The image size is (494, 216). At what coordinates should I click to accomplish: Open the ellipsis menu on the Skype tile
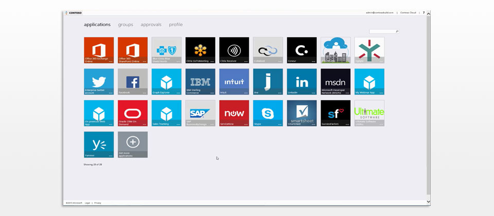coord(280,124)
